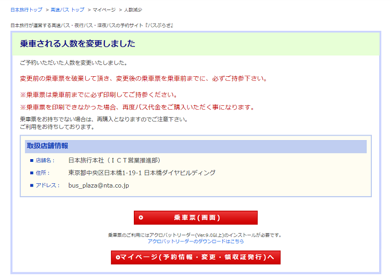Click the 東京都中央区日本橋 address text
This screenshot has width=392, height=279.
coord(142,173)
